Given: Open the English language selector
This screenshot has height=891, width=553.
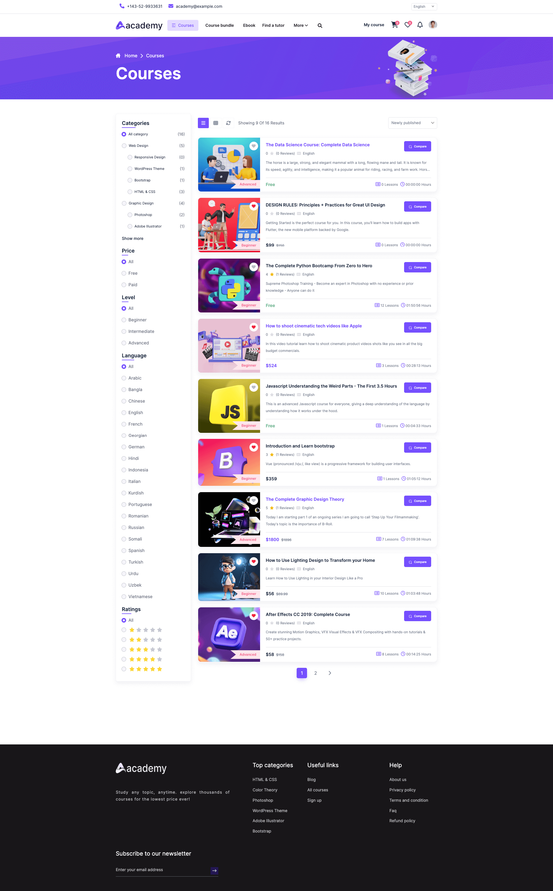Looking at the screenshot, I should point(424,7).
